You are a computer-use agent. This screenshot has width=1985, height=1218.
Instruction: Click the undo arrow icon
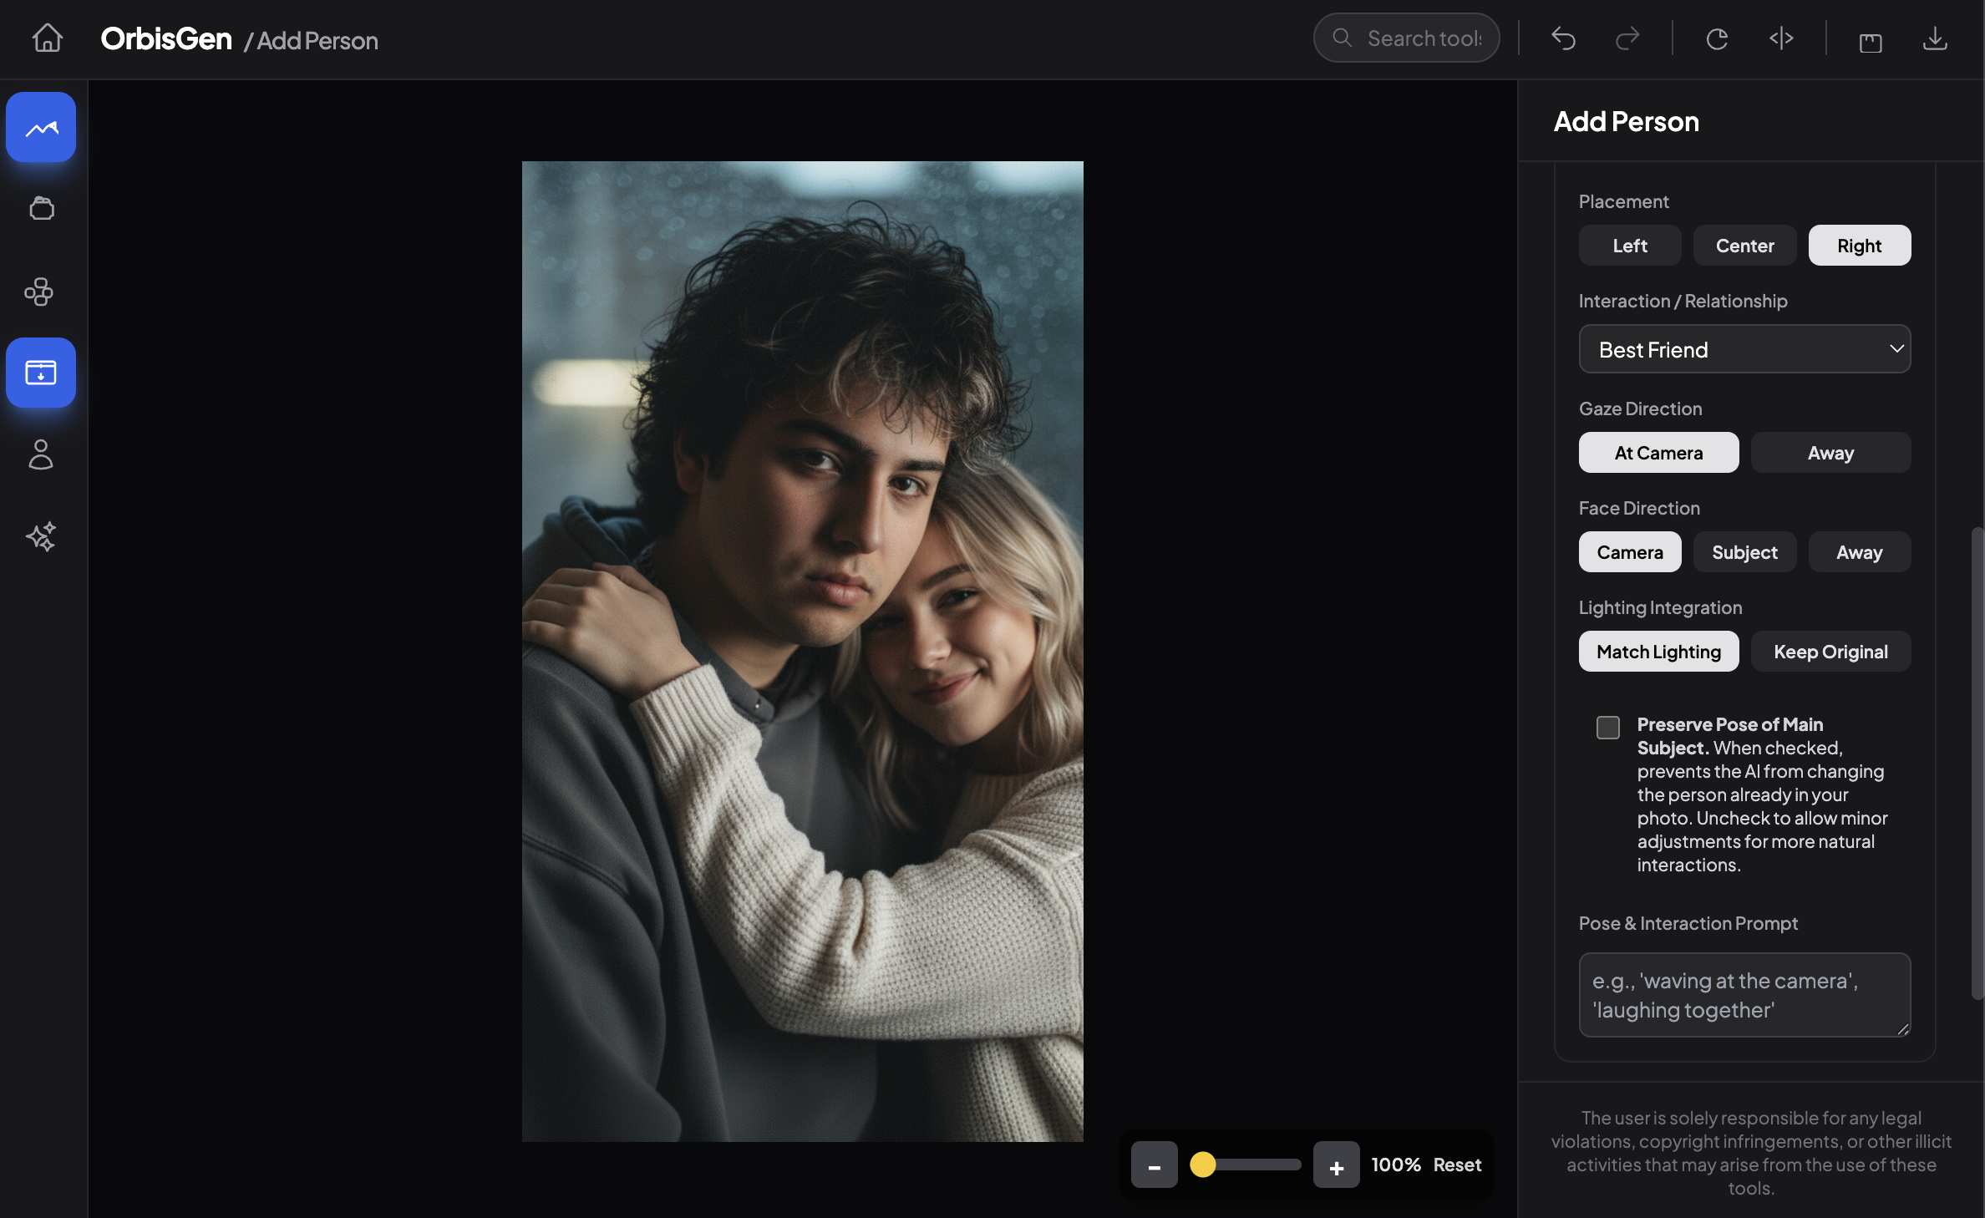(x=1563, y=38)
